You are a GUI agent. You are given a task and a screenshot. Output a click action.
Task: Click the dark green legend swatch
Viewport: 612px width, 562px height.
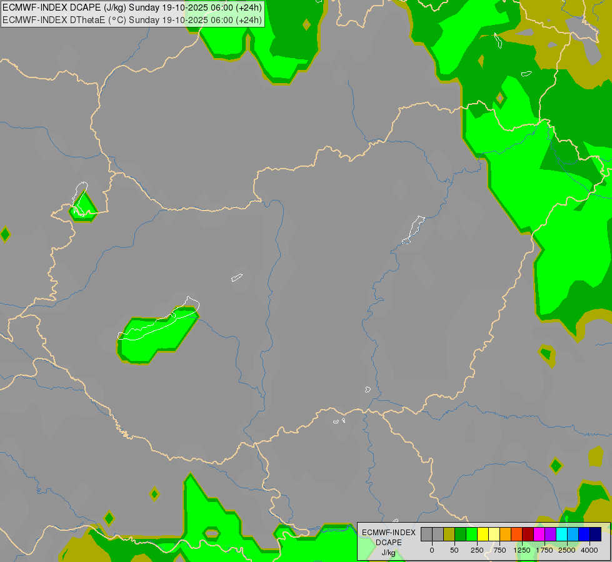(x=461, y=535)
